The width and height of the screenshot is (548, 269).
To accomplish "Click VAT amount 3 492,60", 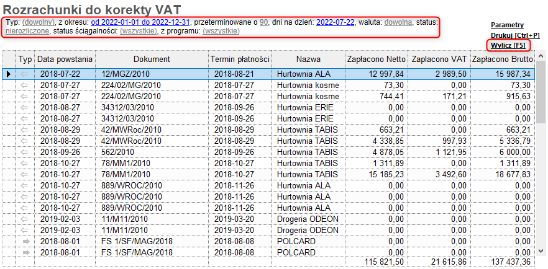I will pos(452,174).
